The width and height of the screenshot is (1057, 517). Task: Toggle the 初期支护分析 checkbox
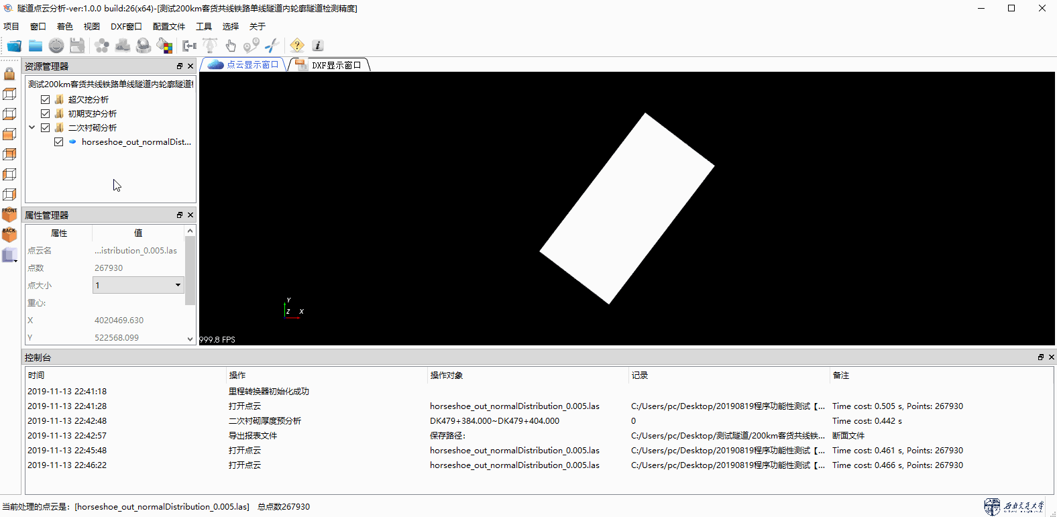click(x=46, y=113)
